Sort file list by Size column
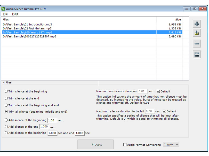The width and height of the screenshot is (209, 156). [178, 20]
